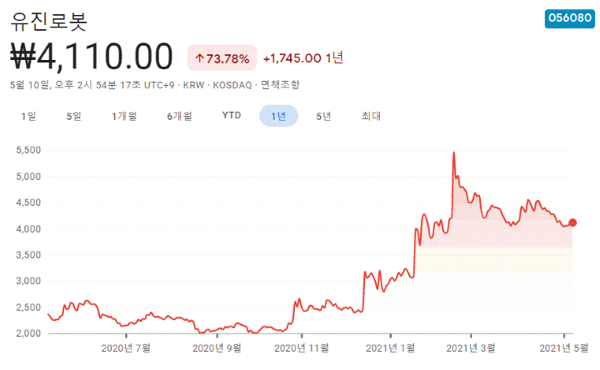Screen dimensions: 600x370
Task: Click the 5월 10일 timestamp text
Action: point(30,85)
